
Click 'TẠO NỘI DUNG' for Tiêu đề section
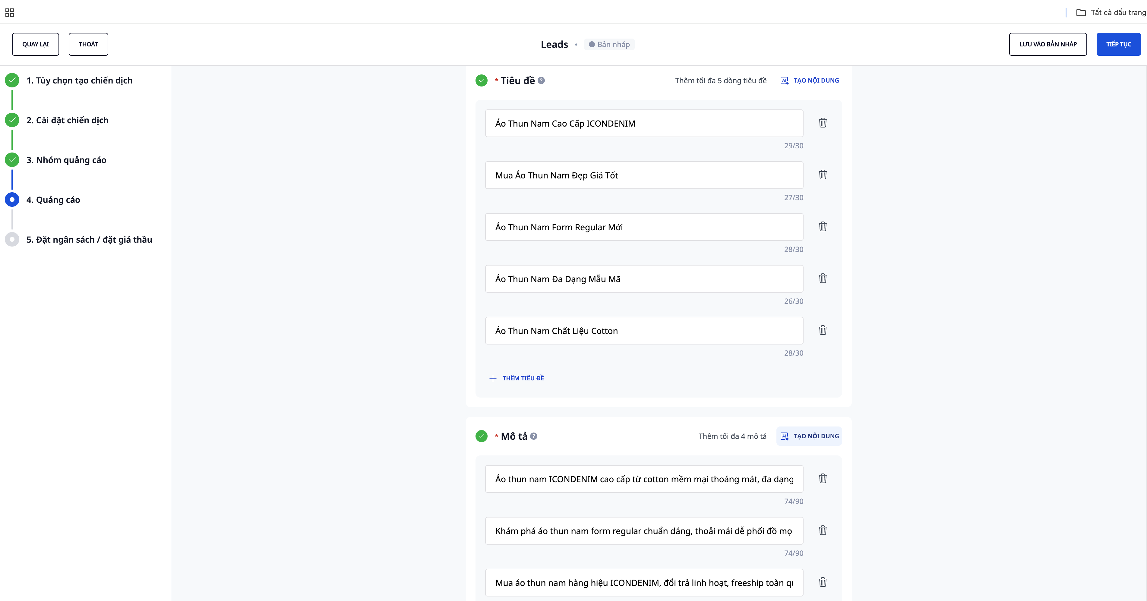(x=810, y=80)
